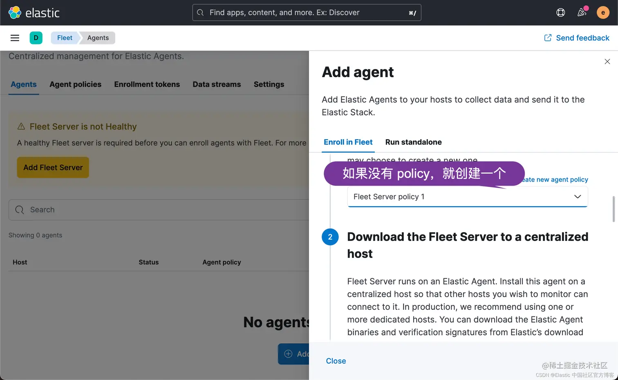Screen dimensions: 618x380
Task: Select the Enroll in Fleet tab
Action: click(x=348, y=142)
